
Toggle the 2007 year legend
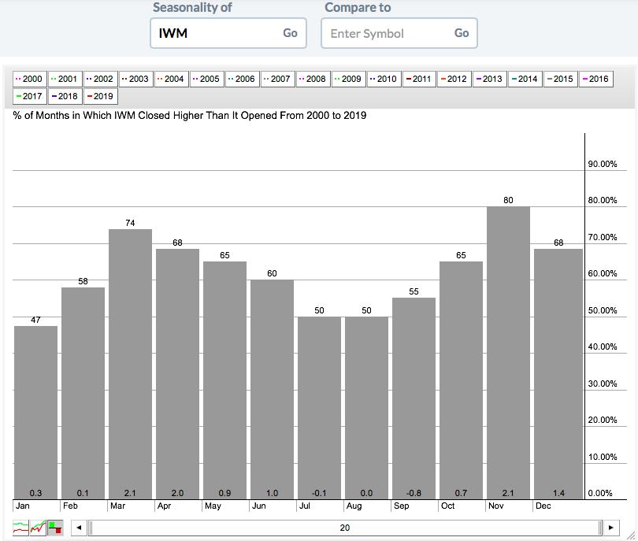pos(277,79)
